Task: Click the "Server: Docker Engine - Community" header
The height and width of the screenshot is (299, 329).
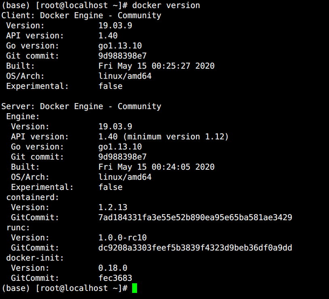Action: click(81, 106)
